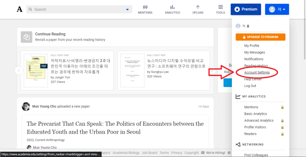This screenshot has height=157, width=306.
Task: Click the lock icon beside Profile Visitors
Action: pos(282,127)
